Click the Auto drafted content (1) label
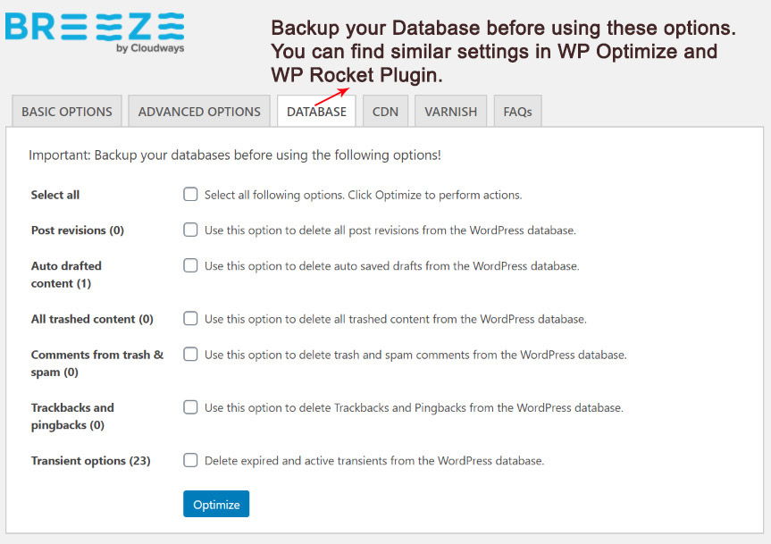771x544 pixels. point(66,274)
